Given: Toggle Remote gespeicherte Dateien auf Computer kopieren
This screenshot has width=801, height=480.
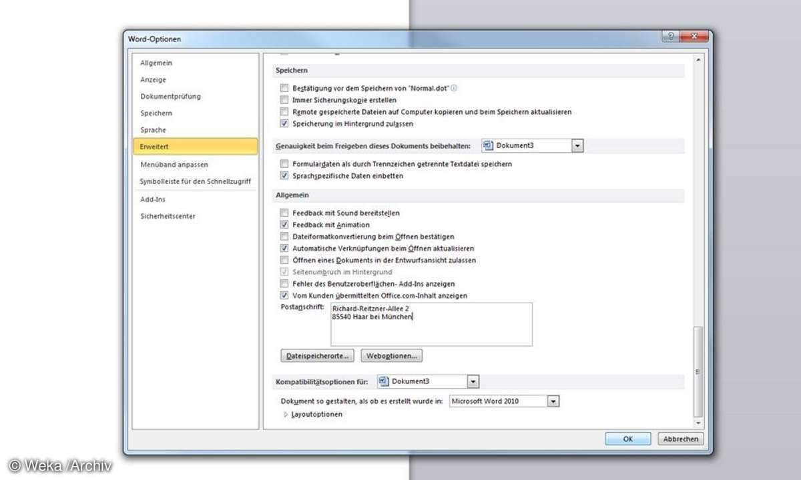Looking at the screenshot, I should [284, 112].
